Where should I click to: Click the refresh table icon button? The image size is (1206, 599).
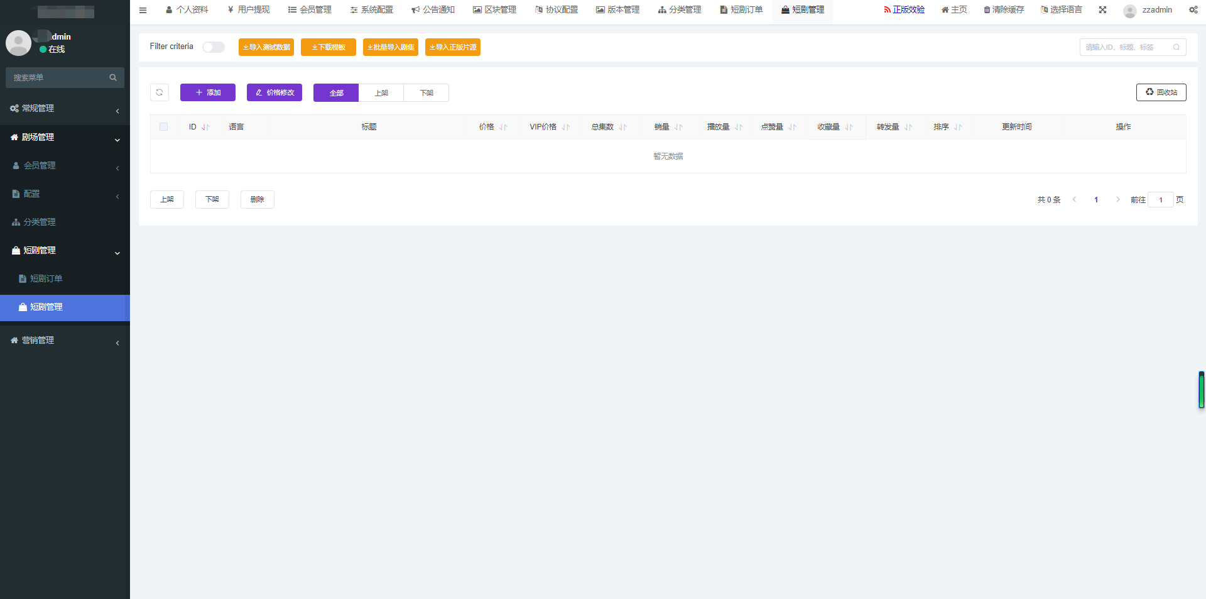click(x=160, y=92)
